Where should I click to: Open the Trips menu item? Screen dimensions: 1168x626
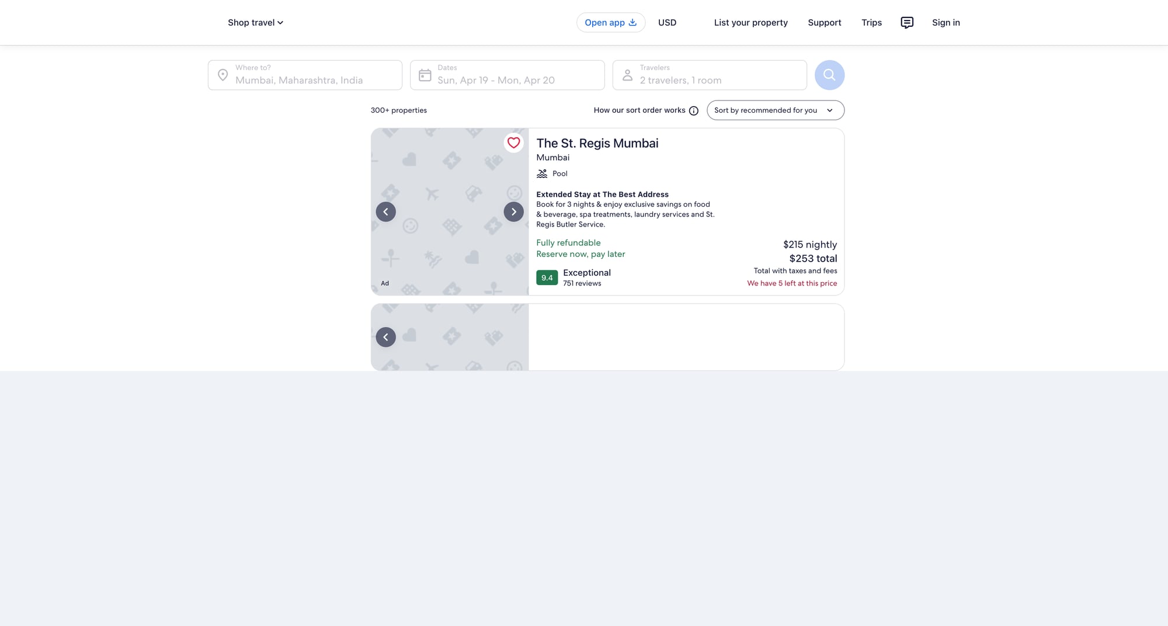tap(871, 22)
